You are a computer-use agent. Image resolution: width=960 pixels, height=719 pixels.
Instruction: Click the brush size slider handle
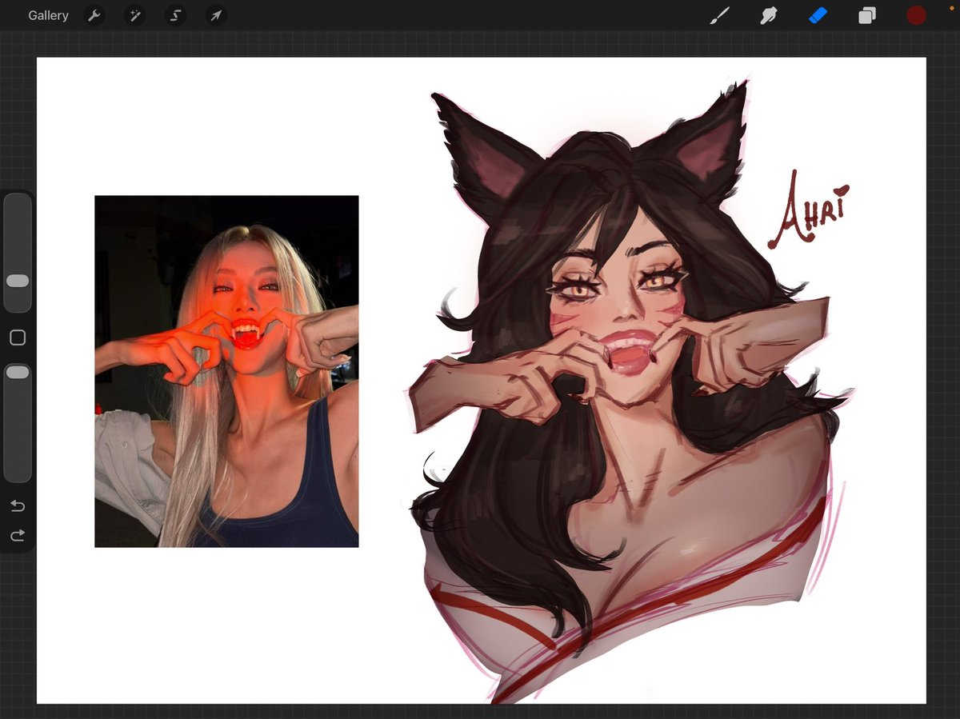point(18,281)
